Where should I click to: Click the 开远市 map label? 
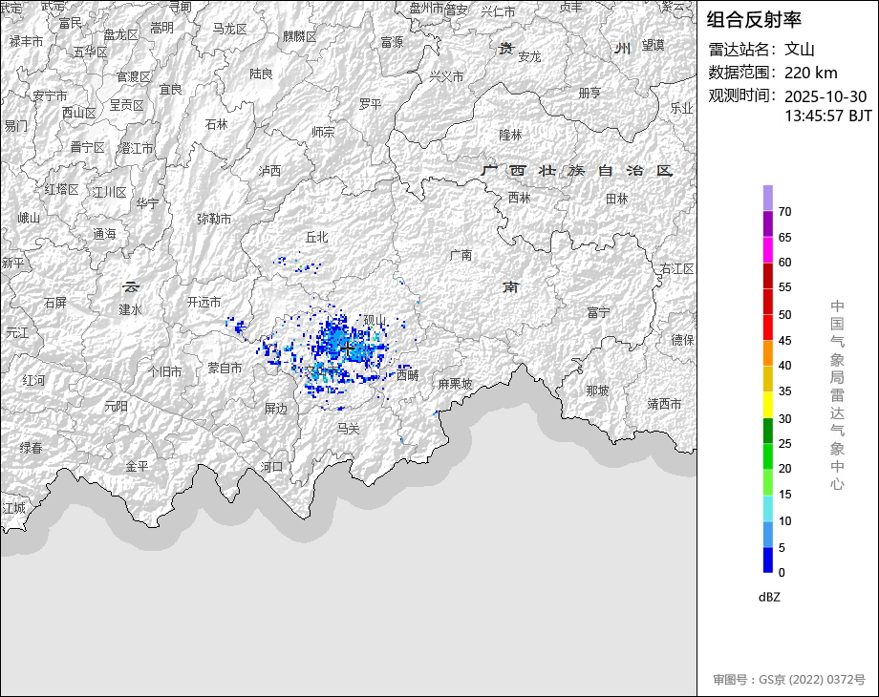[204, 303]
